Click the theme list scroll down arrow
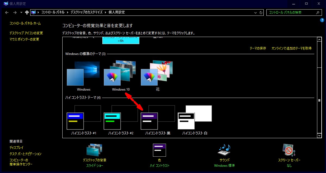326x173 pixels. pos(319,135)
